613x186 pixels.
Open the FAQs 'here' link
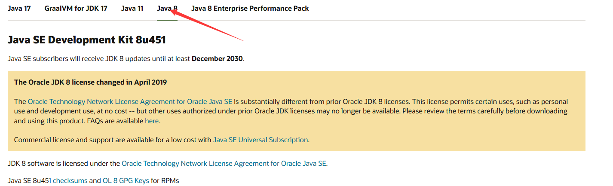click(152, 121)
